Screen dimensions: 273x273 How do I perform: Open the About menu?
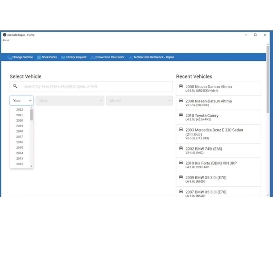[6, 40]
